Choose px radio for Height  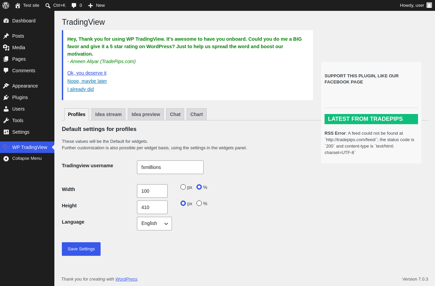(x=183, y=203)
